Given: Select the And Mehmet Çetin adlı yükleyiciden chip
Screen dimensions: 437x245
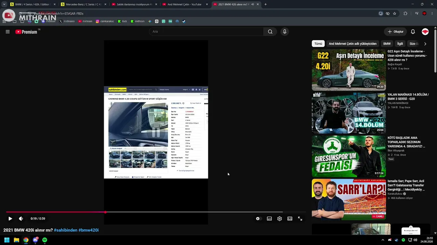Looking at the screenshot, I should pos(353,44).
